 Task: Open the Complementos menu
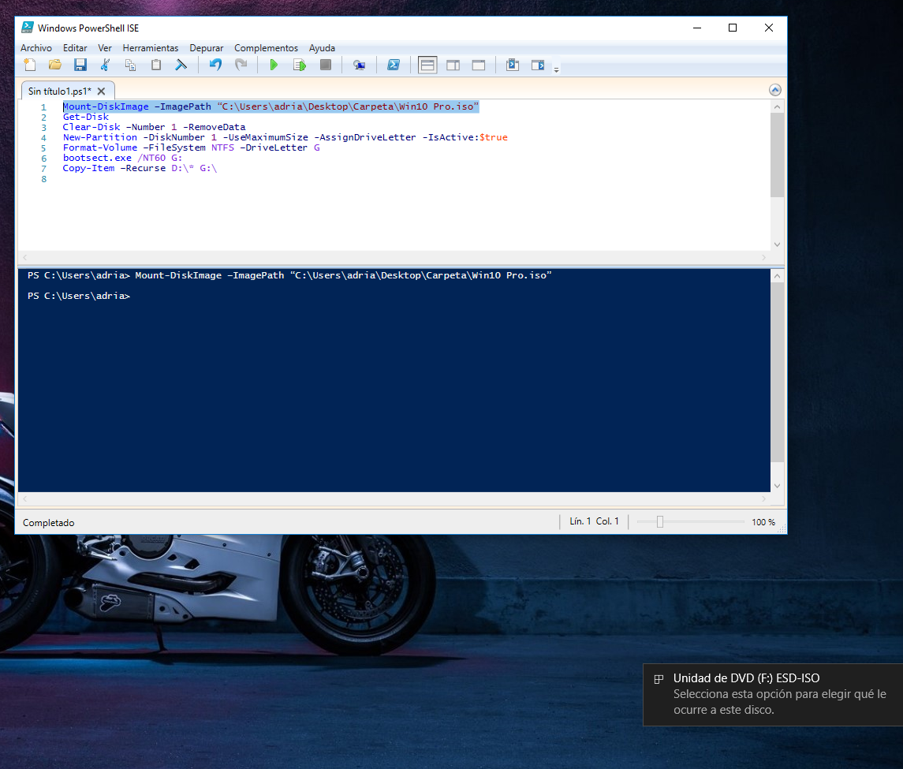point(266,48)
